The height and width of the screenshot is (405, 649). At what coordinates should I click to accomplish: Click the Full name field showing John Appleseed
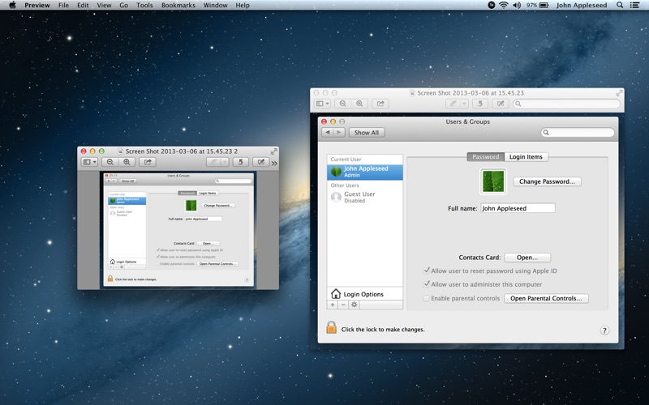pos(518,208)
